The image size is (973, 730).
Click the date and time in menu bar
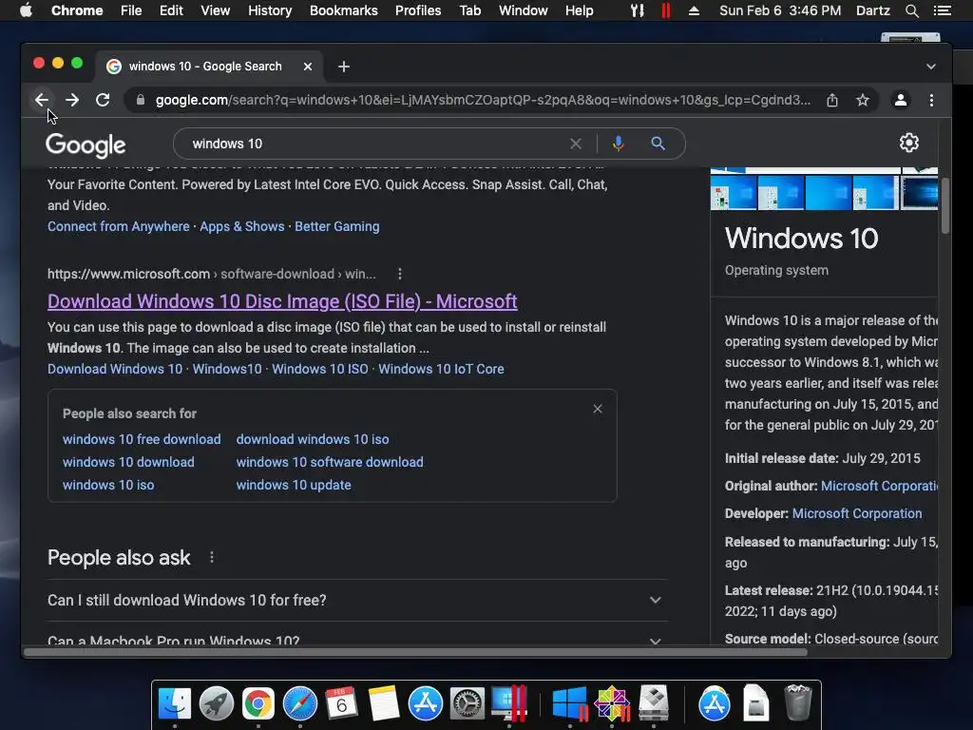(780, 10)
